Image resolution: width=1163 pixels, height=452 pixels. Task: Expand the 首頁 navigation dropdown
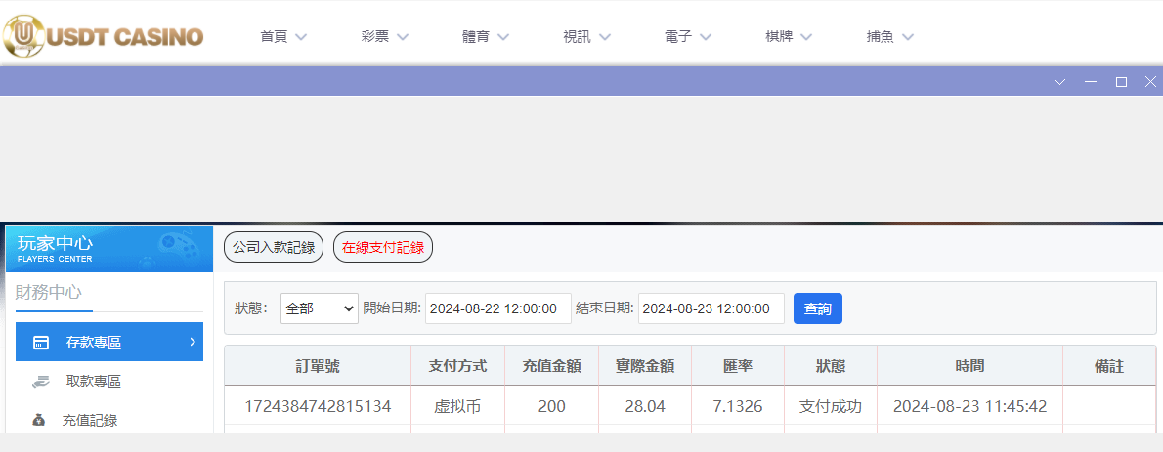(283, 37)
